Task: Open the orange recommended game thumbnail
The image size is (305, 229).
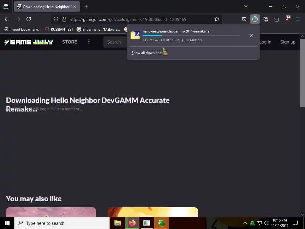Action: tap(153, 212)
